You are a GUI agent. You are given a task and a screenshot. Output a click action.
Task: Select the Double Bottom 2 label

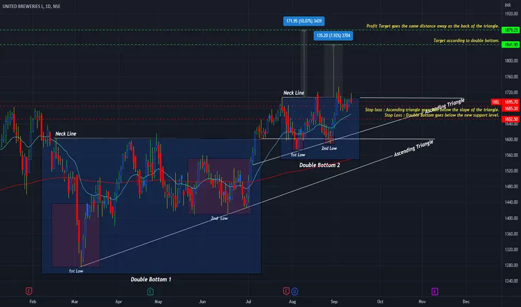pos(320,165)
